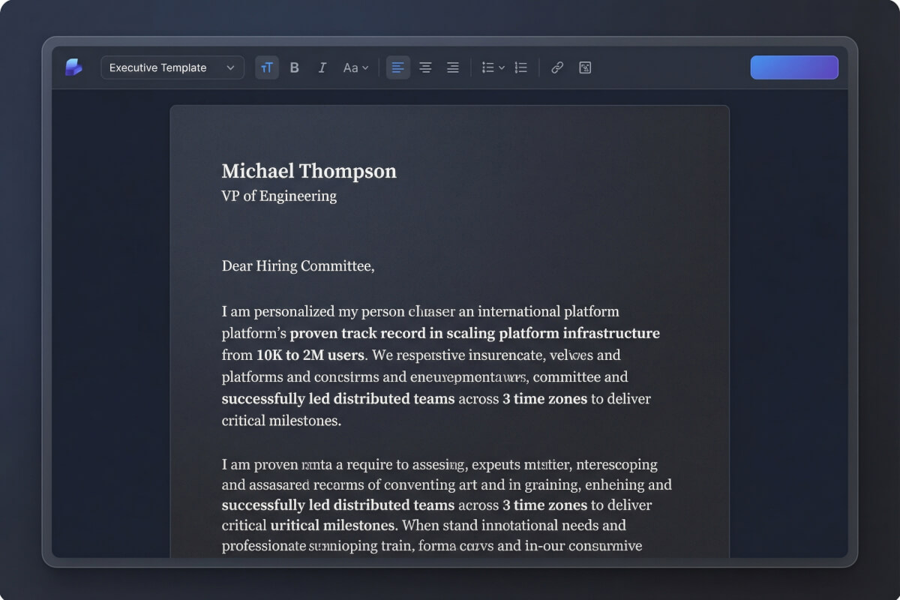Click the Dear Hiring Committee salutation
This screenshot has height=600, width=900.
click(x=298, y=265)
